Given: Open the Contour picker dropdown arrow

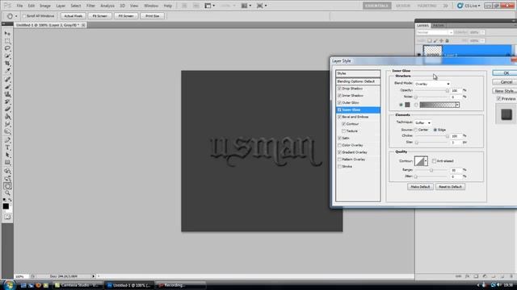Looking at the screenshot, I should click(x=426, y=161).
